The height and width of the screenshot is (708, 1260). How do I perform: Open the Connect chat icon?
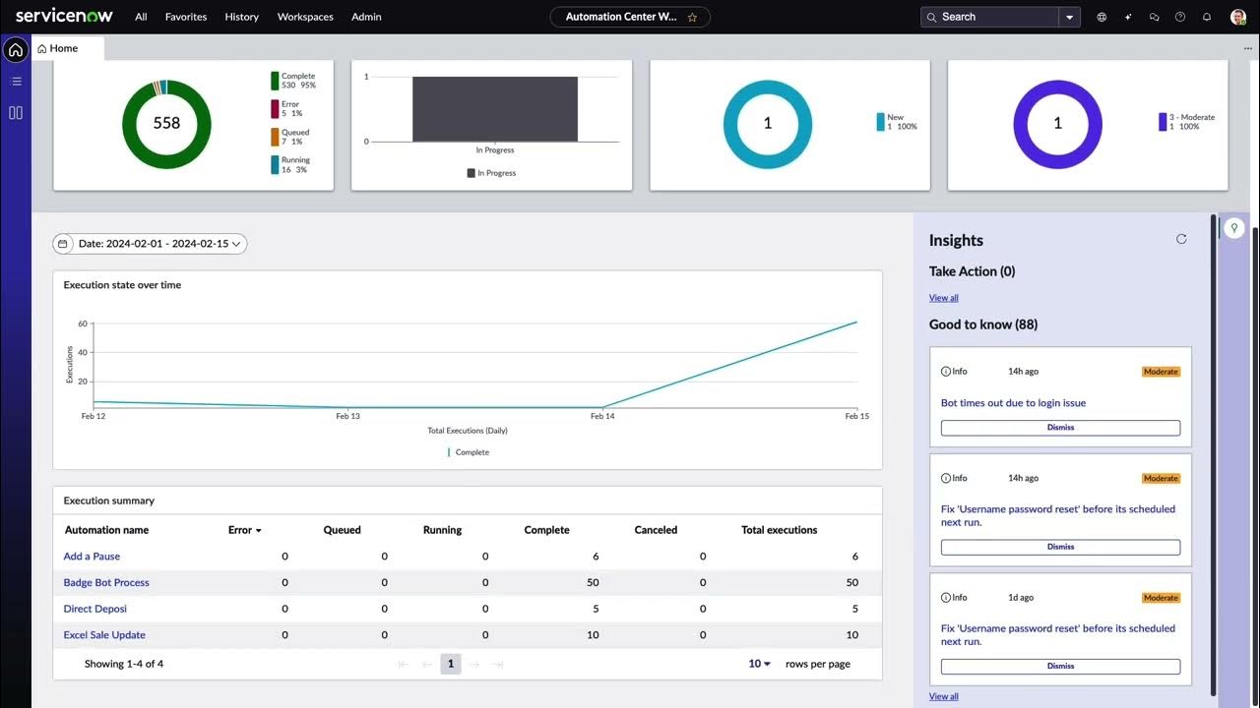1154,17
